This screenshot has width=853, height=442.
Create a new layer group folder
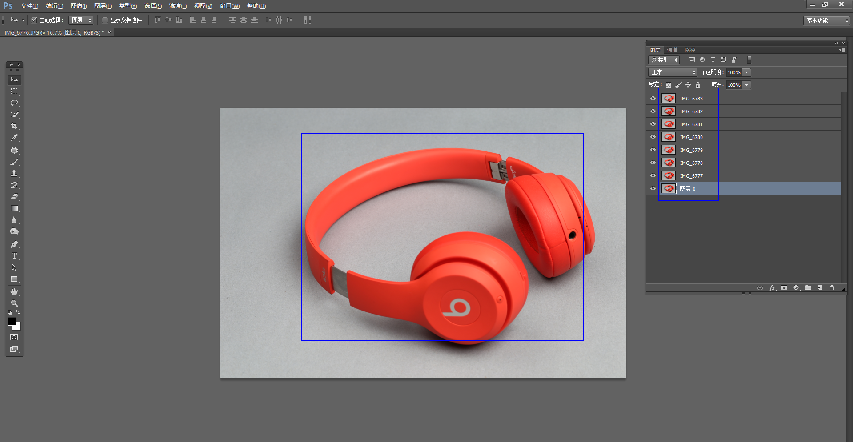pyautogui.click(x=808, y=288)
